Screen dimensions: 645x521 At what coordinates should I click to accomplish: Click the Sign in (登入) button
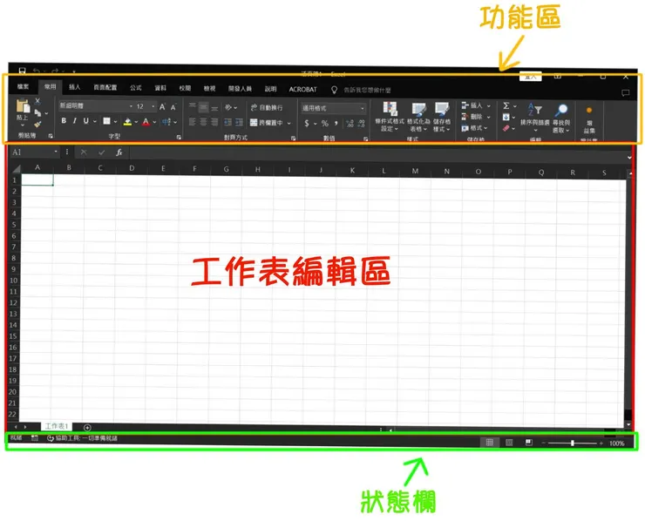[x=530, y=77]
